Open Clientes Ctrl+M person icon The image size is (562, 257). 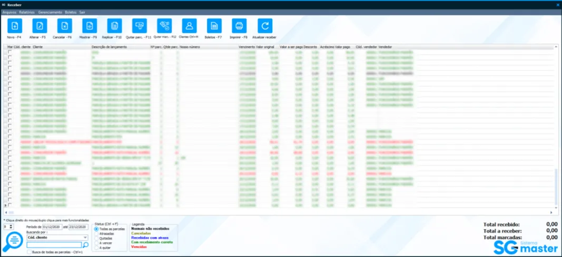189,26
